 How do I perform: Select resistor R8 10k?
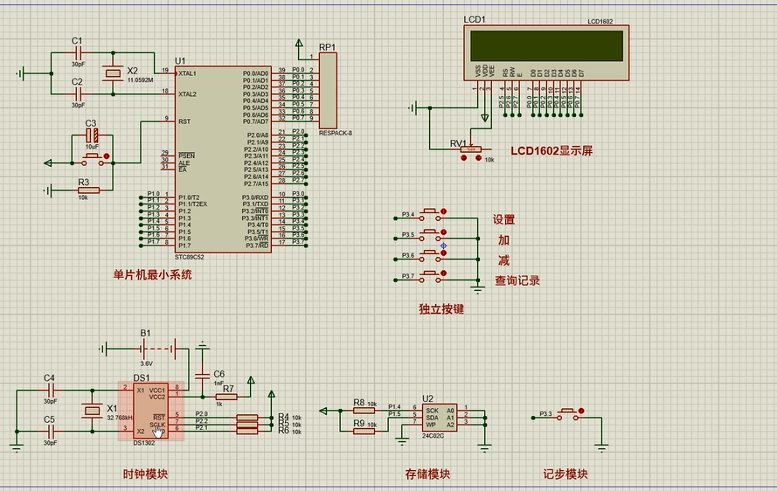(x=364, y=411)
